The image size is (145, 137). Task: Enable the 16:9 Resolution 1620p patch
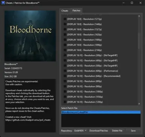(65, 34)
